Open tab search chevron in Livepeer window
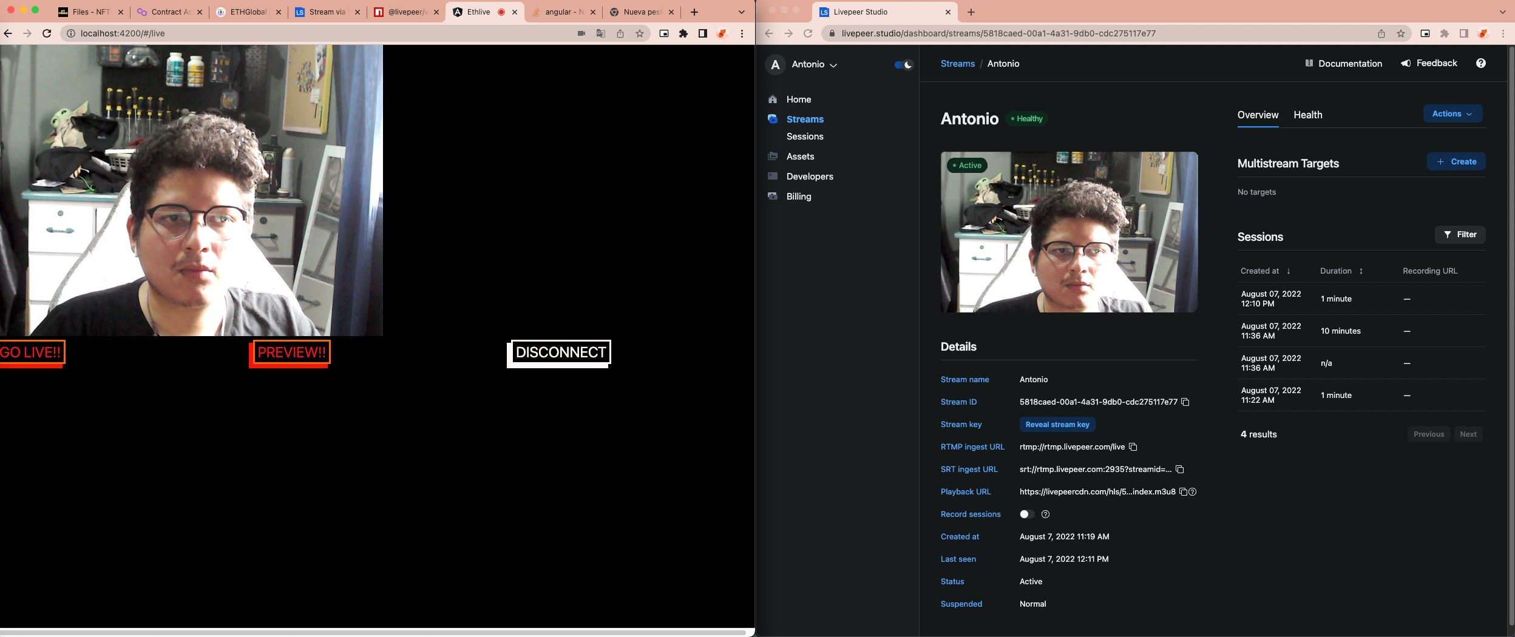This screenshot has width=1515, height=637. (x=1502, y=12)
